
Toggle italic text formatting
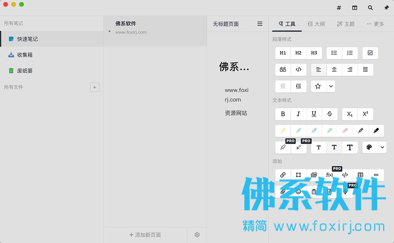(x=299, y=114)
